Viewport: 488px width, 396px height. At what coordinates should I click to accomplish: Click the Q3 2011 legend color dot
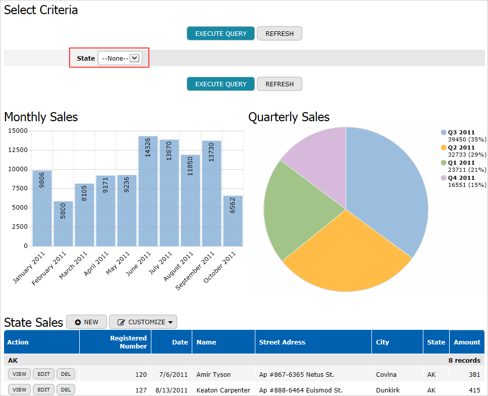pyautogui.click(x=444, y=132)
